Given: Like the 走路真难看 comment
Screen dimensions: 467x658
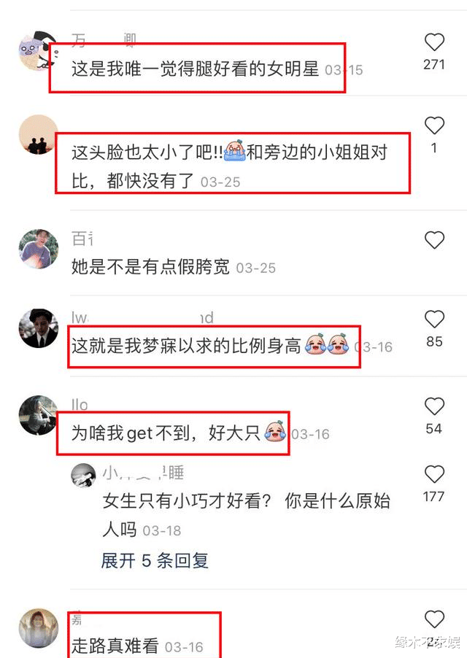Looking at the screenshot, I should [x=434, y=619].
